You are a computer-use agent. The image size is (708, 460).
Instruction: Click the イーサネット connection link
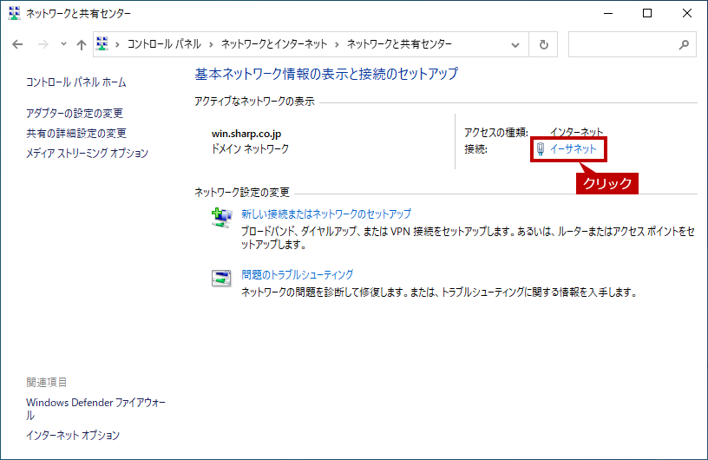(x=573, y=148)
